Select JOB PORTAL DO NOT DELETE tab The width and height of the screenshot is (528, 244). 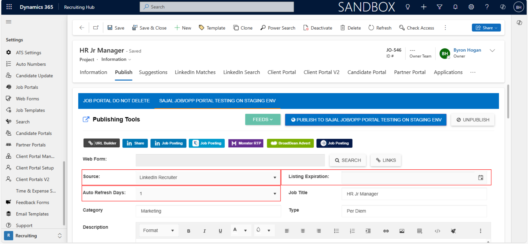116,101
